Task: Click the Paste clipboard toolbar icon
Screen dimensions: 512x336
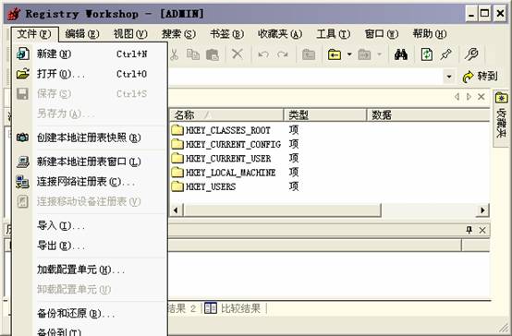Action: pos(212,54)
